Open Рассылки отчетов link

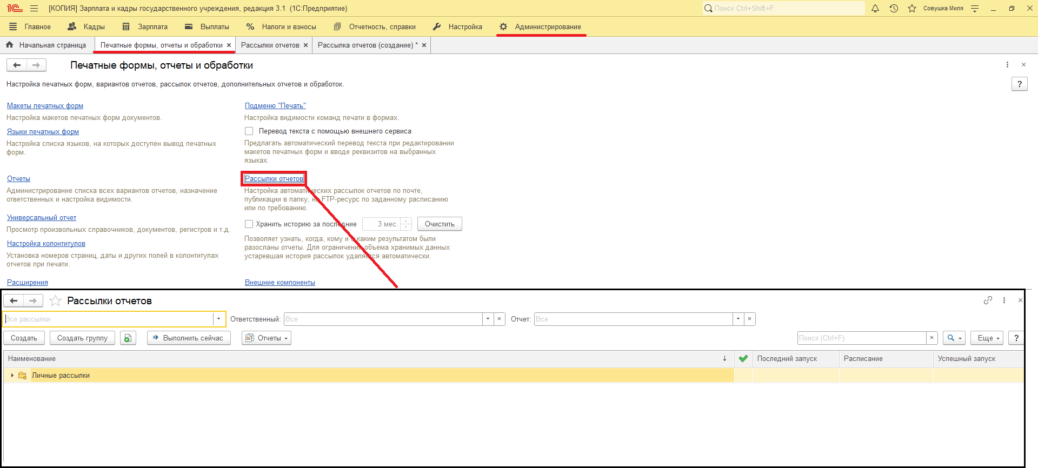click(x=274, y=179)
